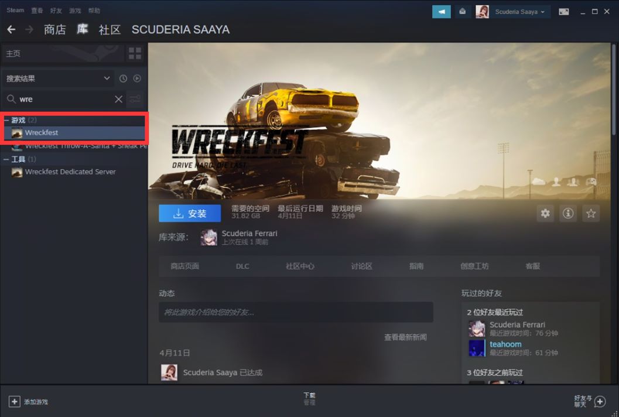Open the 帮助 menu

[x=94, y=11]
